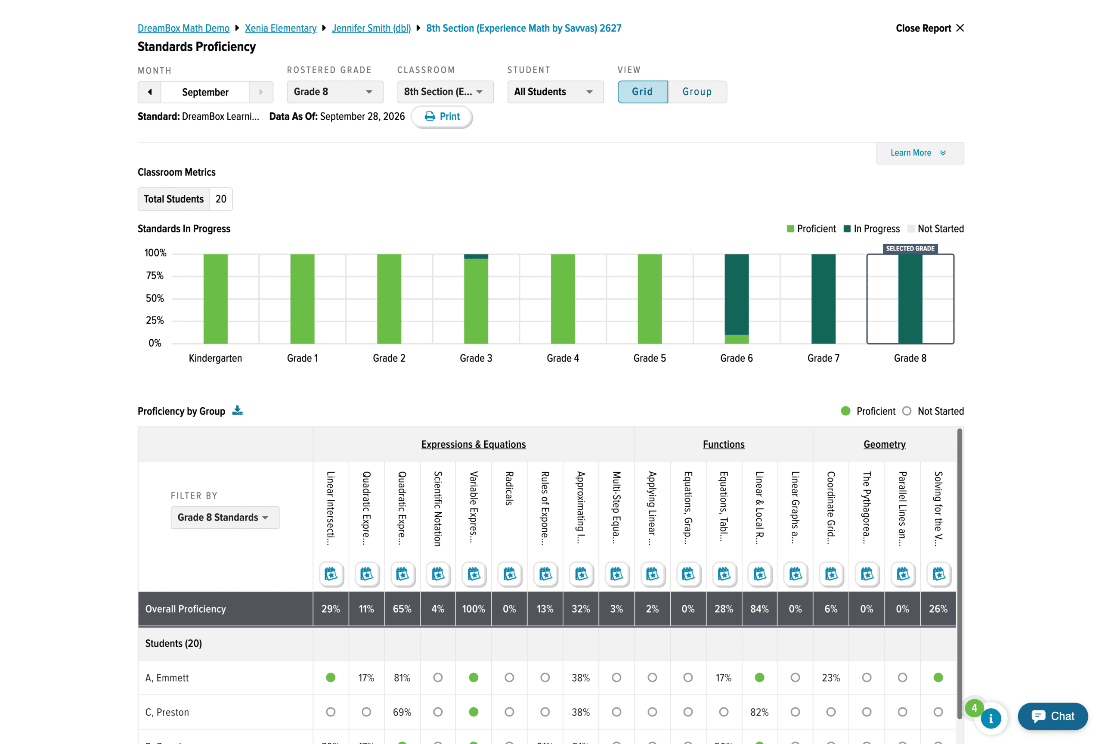Print the standards report
The height and width of the screenshot is (744, 1102).
click(442, 117)
